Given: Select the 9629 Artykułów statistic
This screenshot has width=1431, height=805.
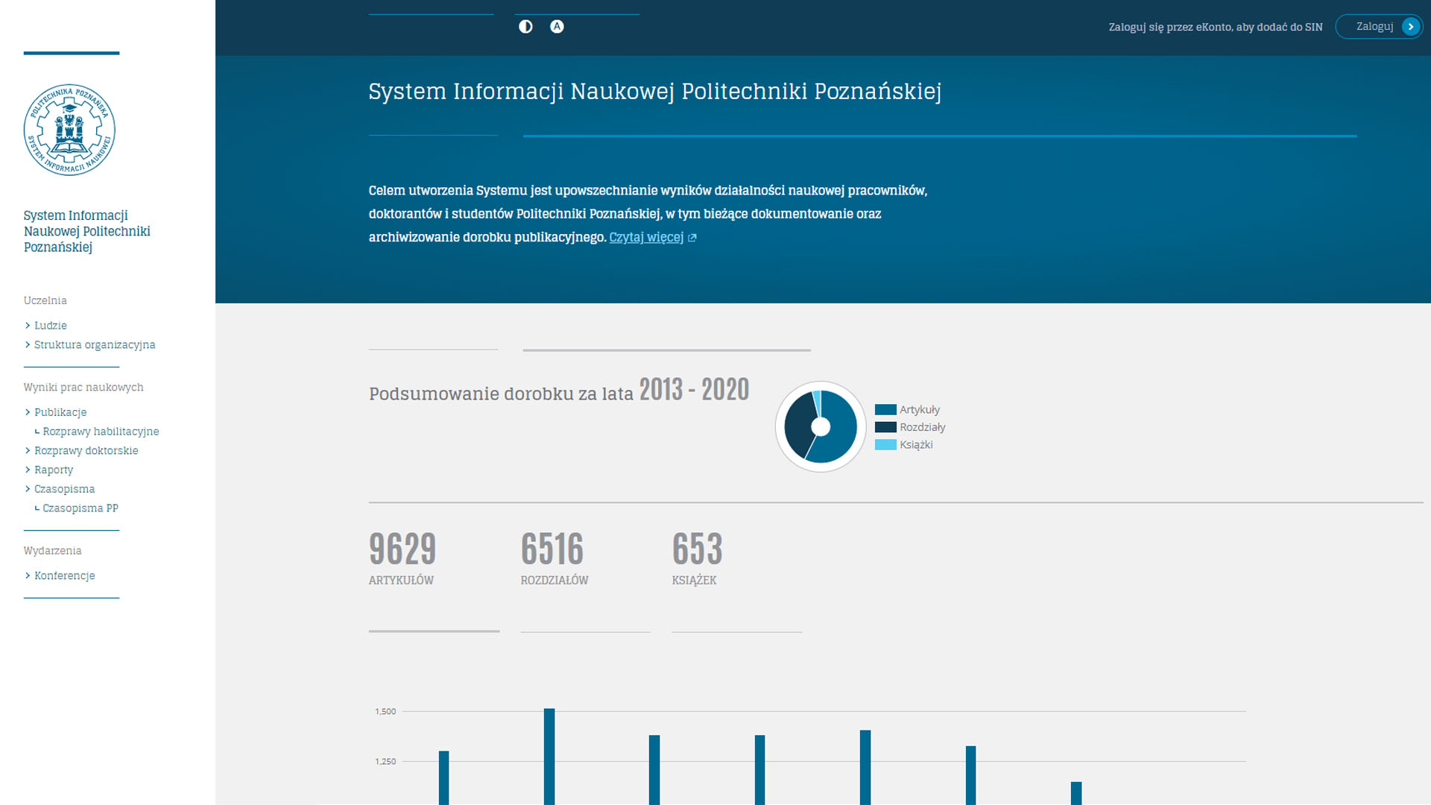Looking at the screenshot, I should pyautogui.click(x=402, y=558).
